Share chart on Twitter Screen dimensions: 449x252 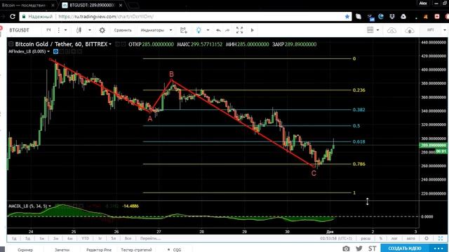[x=359, y=248]
